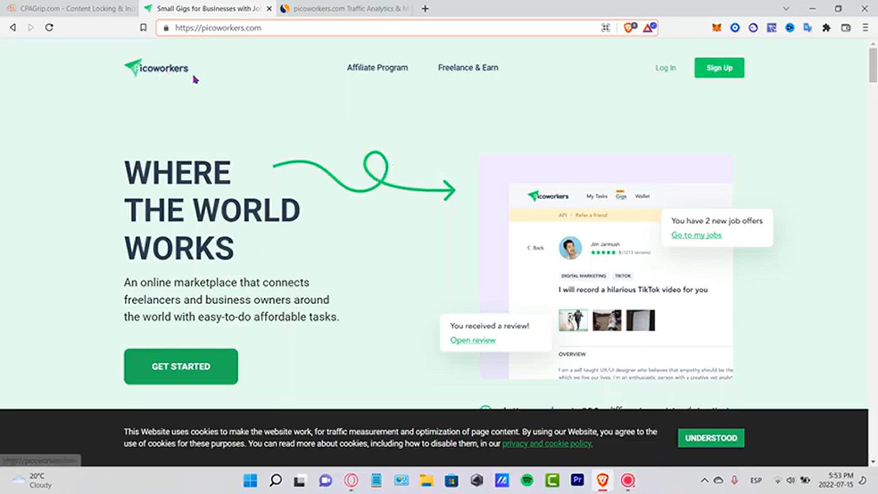
Task: Bookmark this page with the bookmark icon
Action: [143, 28]
